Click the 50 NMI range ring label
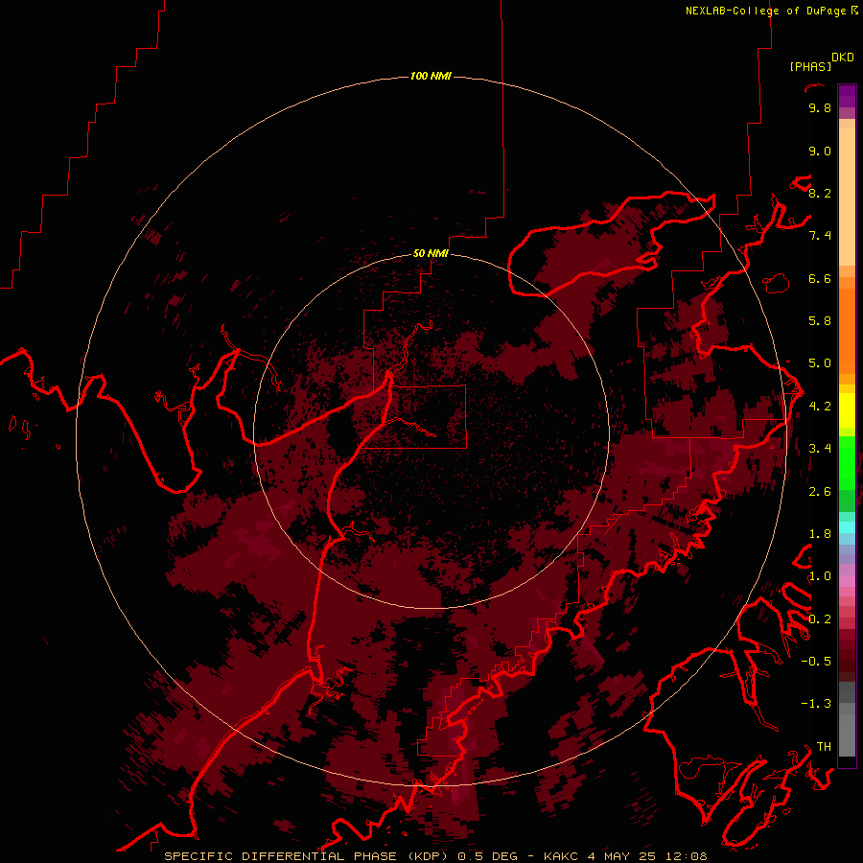 coord(431,253)
